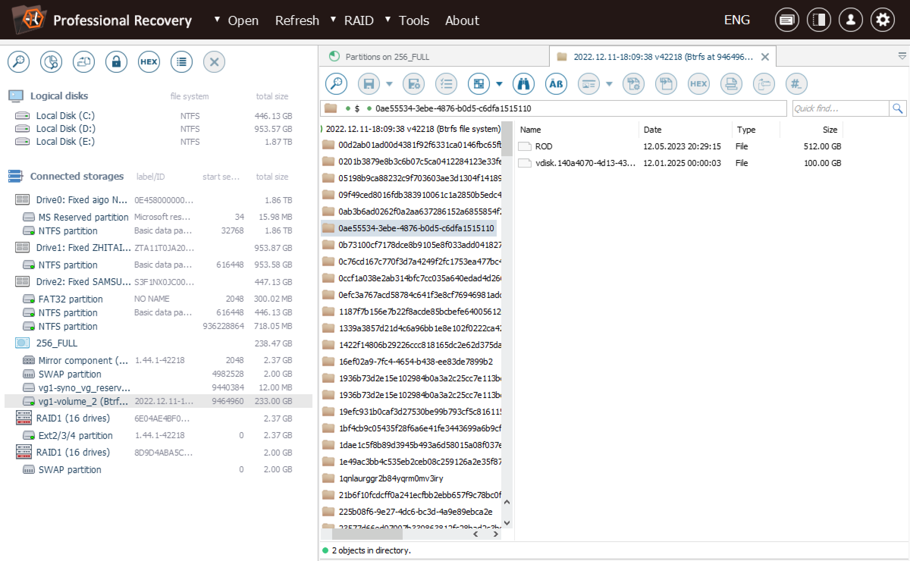
Task: Click the path address bar
Action: (554, 108)
